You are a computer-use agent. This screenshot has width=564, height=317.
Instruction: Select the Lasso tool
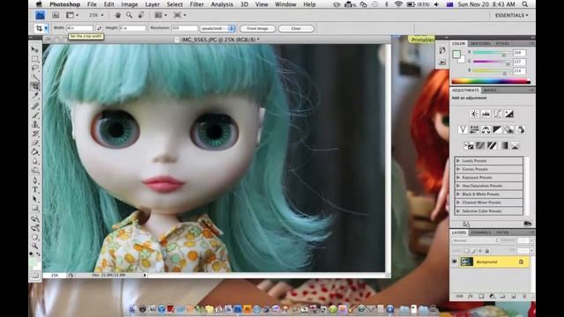click(x=35, y=68)
